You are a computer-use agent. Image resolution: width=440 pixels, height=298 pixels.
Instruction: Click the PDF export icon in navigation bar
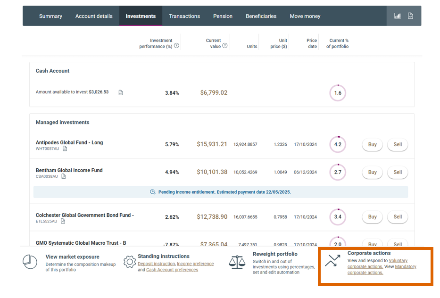(x=410, y=16)
